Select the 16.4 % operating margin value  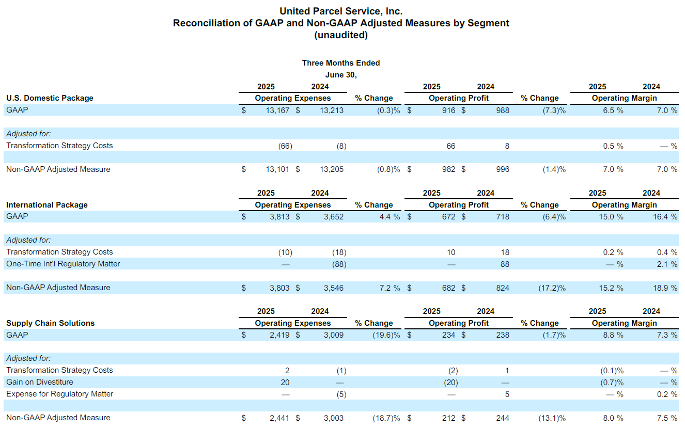click(x=665, y=217)
